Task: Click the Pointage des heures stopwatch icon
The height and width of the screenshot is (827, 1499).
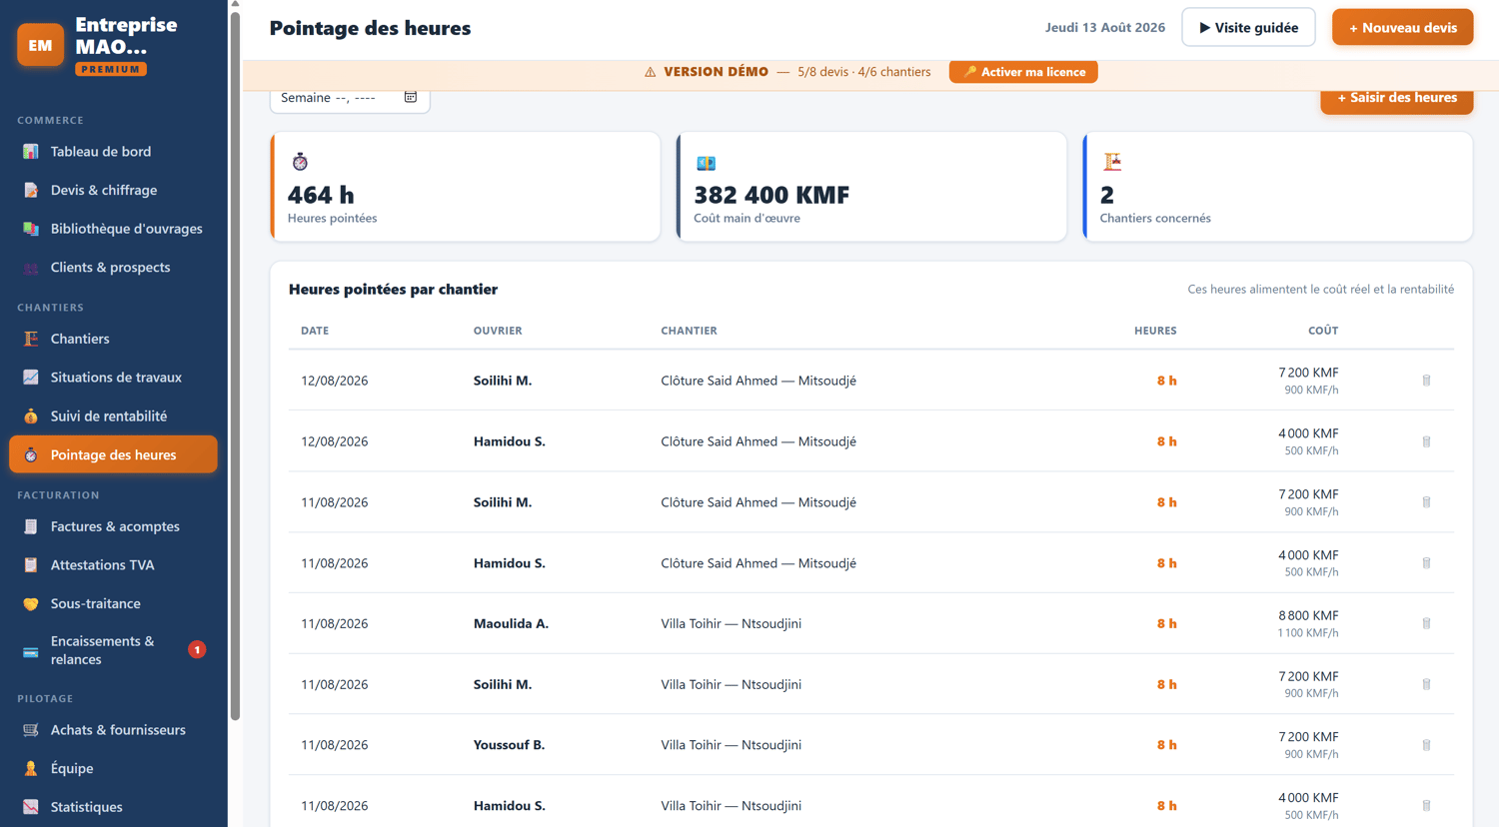Action: pos(31,455)
